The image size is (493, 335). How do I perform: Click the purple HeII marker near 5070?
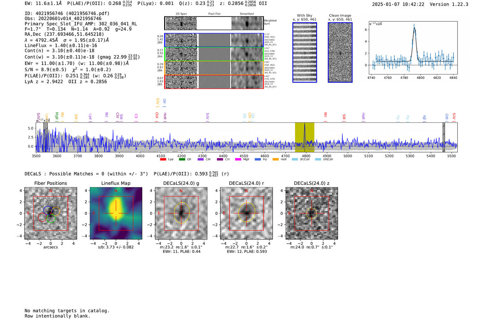point(363,117)
